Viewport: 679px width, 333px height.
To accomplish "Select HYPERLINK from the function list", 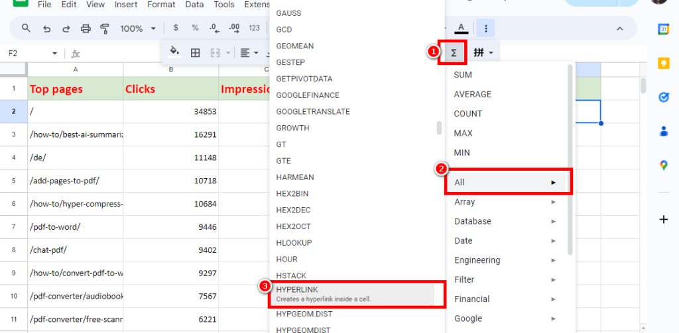I will (352, 294).
